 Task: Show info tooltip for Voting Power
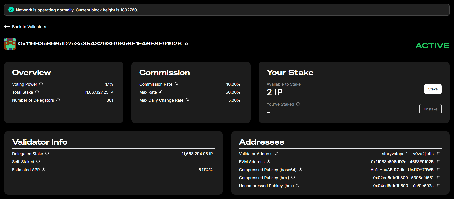(41, 84)
